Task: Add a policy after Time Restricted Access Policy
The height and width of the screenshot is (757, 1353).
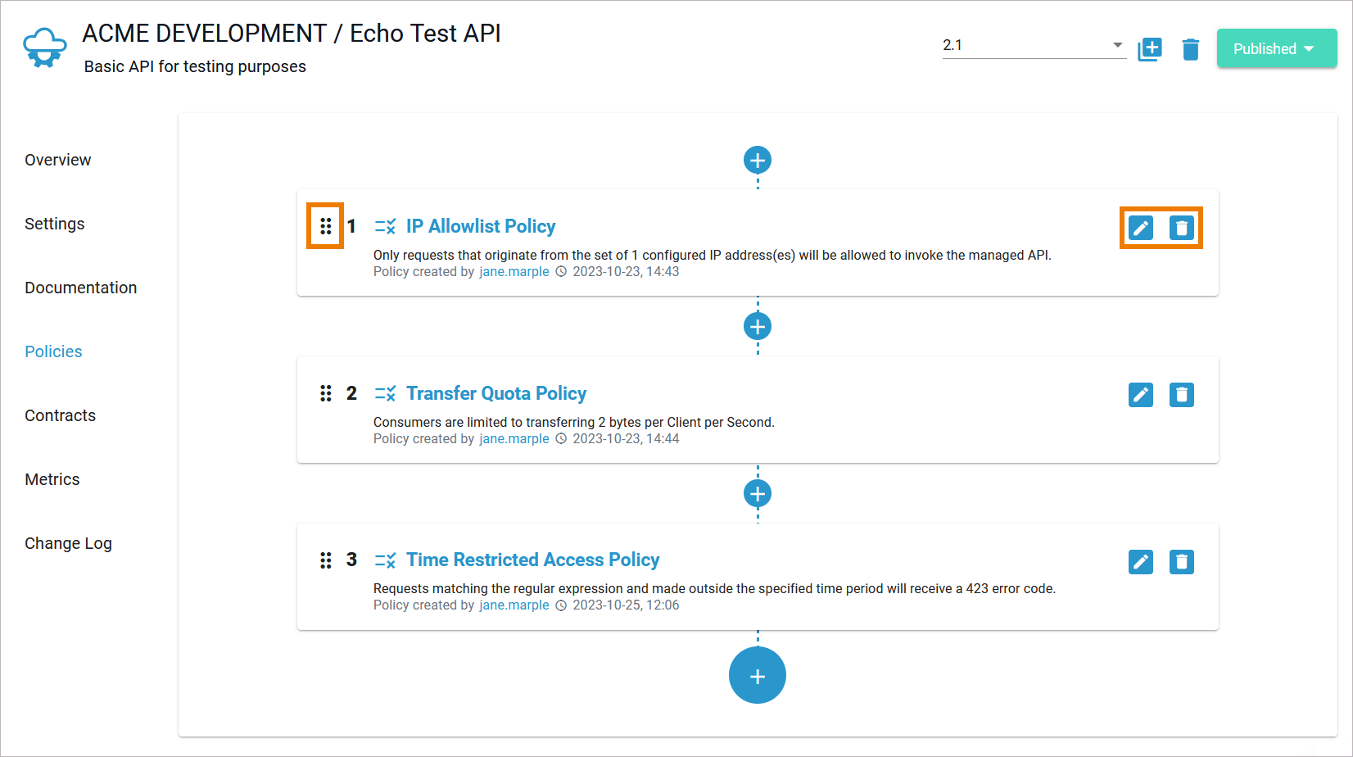Action: tap(757, 675)
